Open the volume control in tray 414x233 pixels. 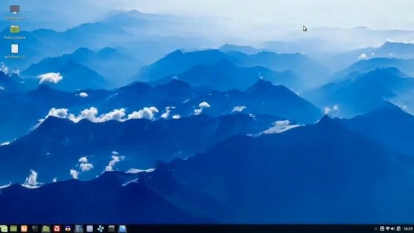click(393, 228)
